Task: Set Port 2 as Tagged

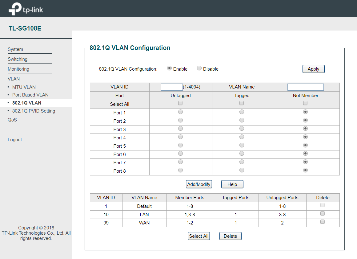Action: (x=242, y=120)
